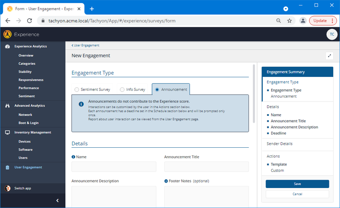The height and width of the screenshot is (208, 340).
Task: Click the info icon in announcement notice
Action: coord(81,104)
